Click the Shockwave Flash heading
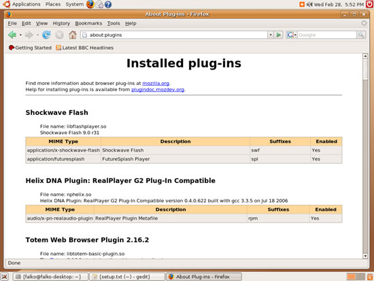The height and width of the screenshot is (281, 374). point(56,112)
